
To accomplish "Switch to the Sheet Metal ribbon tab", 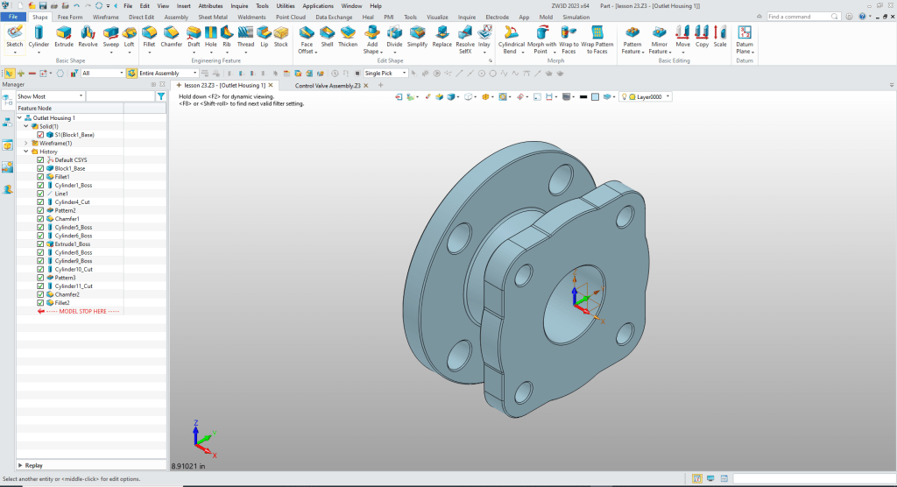I will point(213,17).
